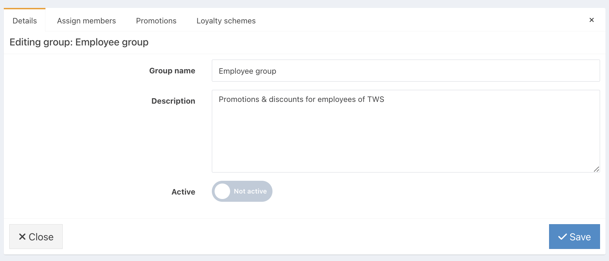Open the Loyalty schemes tab
The height and width of the screenshot is (261, 609).
pos(226,21)
